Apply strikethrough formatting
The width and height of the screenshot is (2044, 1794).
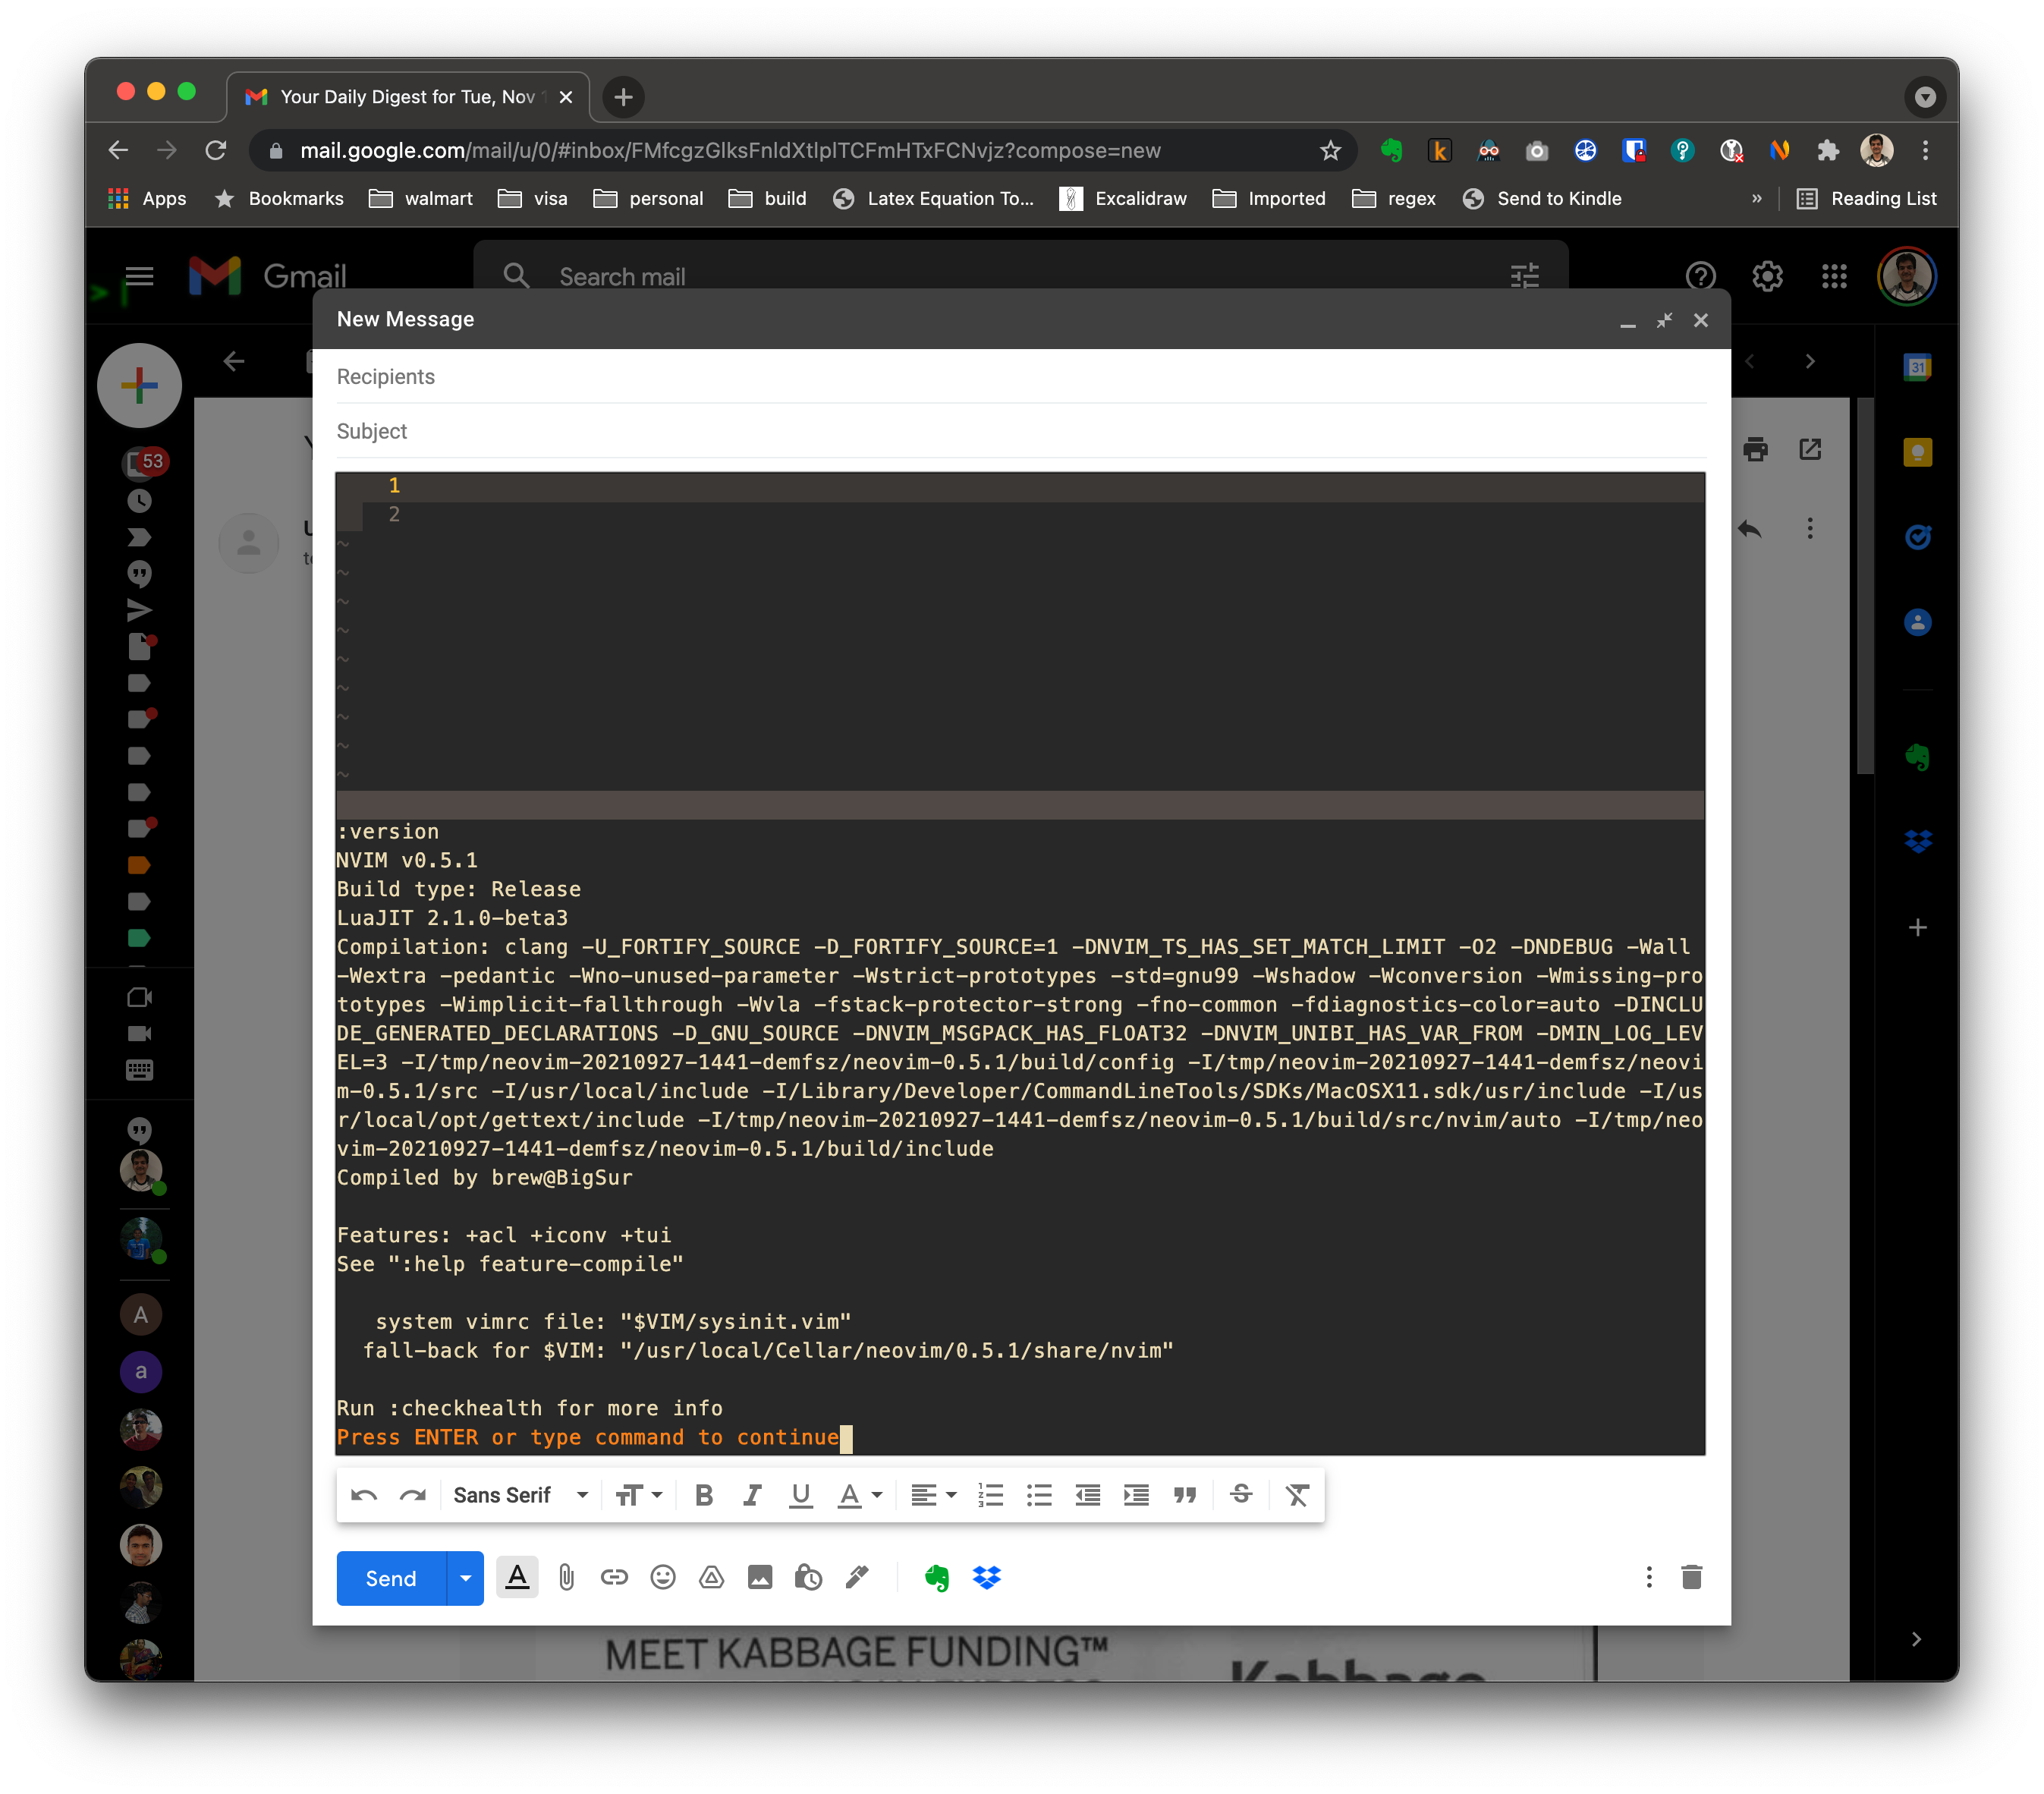(1241, 1494)
